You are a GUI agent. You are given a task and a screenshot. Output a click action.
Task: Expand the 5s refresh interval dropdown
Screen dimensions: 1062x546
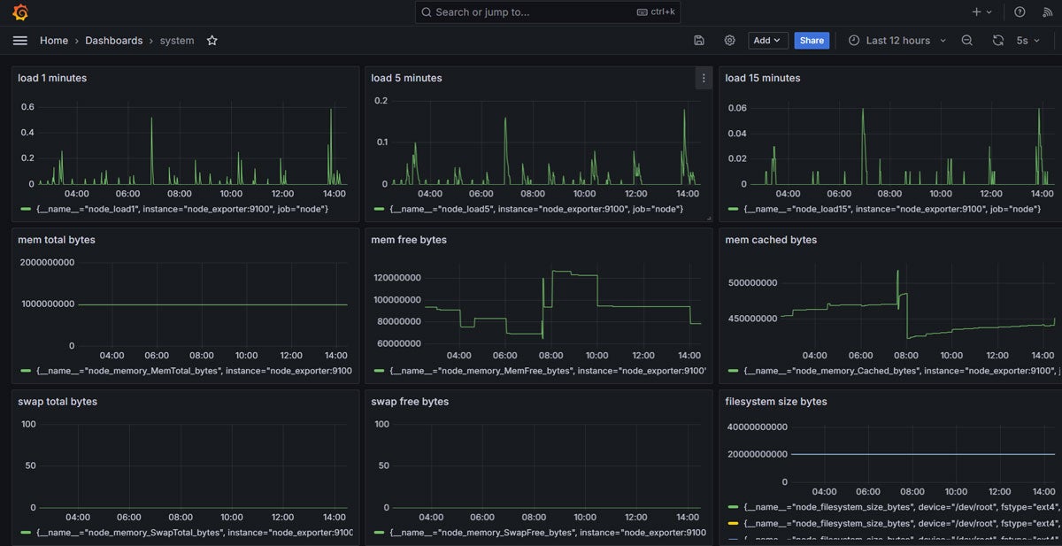tap(1027, 41)
